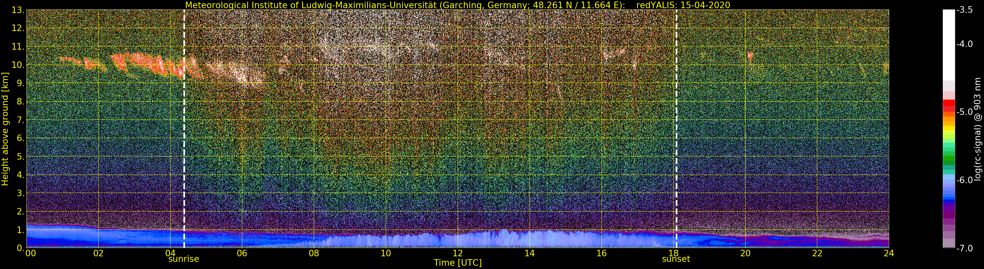The height and width of the screenshot is (269, 984).
Task: Click the '20' time tick label
Action: pyautogui.click(x=745, y=253)
